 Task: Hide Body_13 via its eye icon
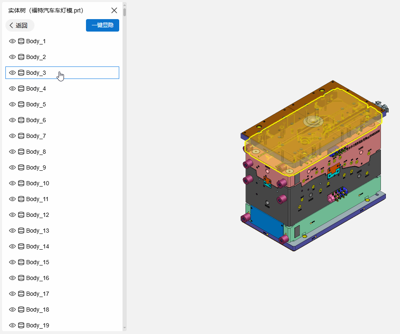pyautogui.click(x=12, y=231)
